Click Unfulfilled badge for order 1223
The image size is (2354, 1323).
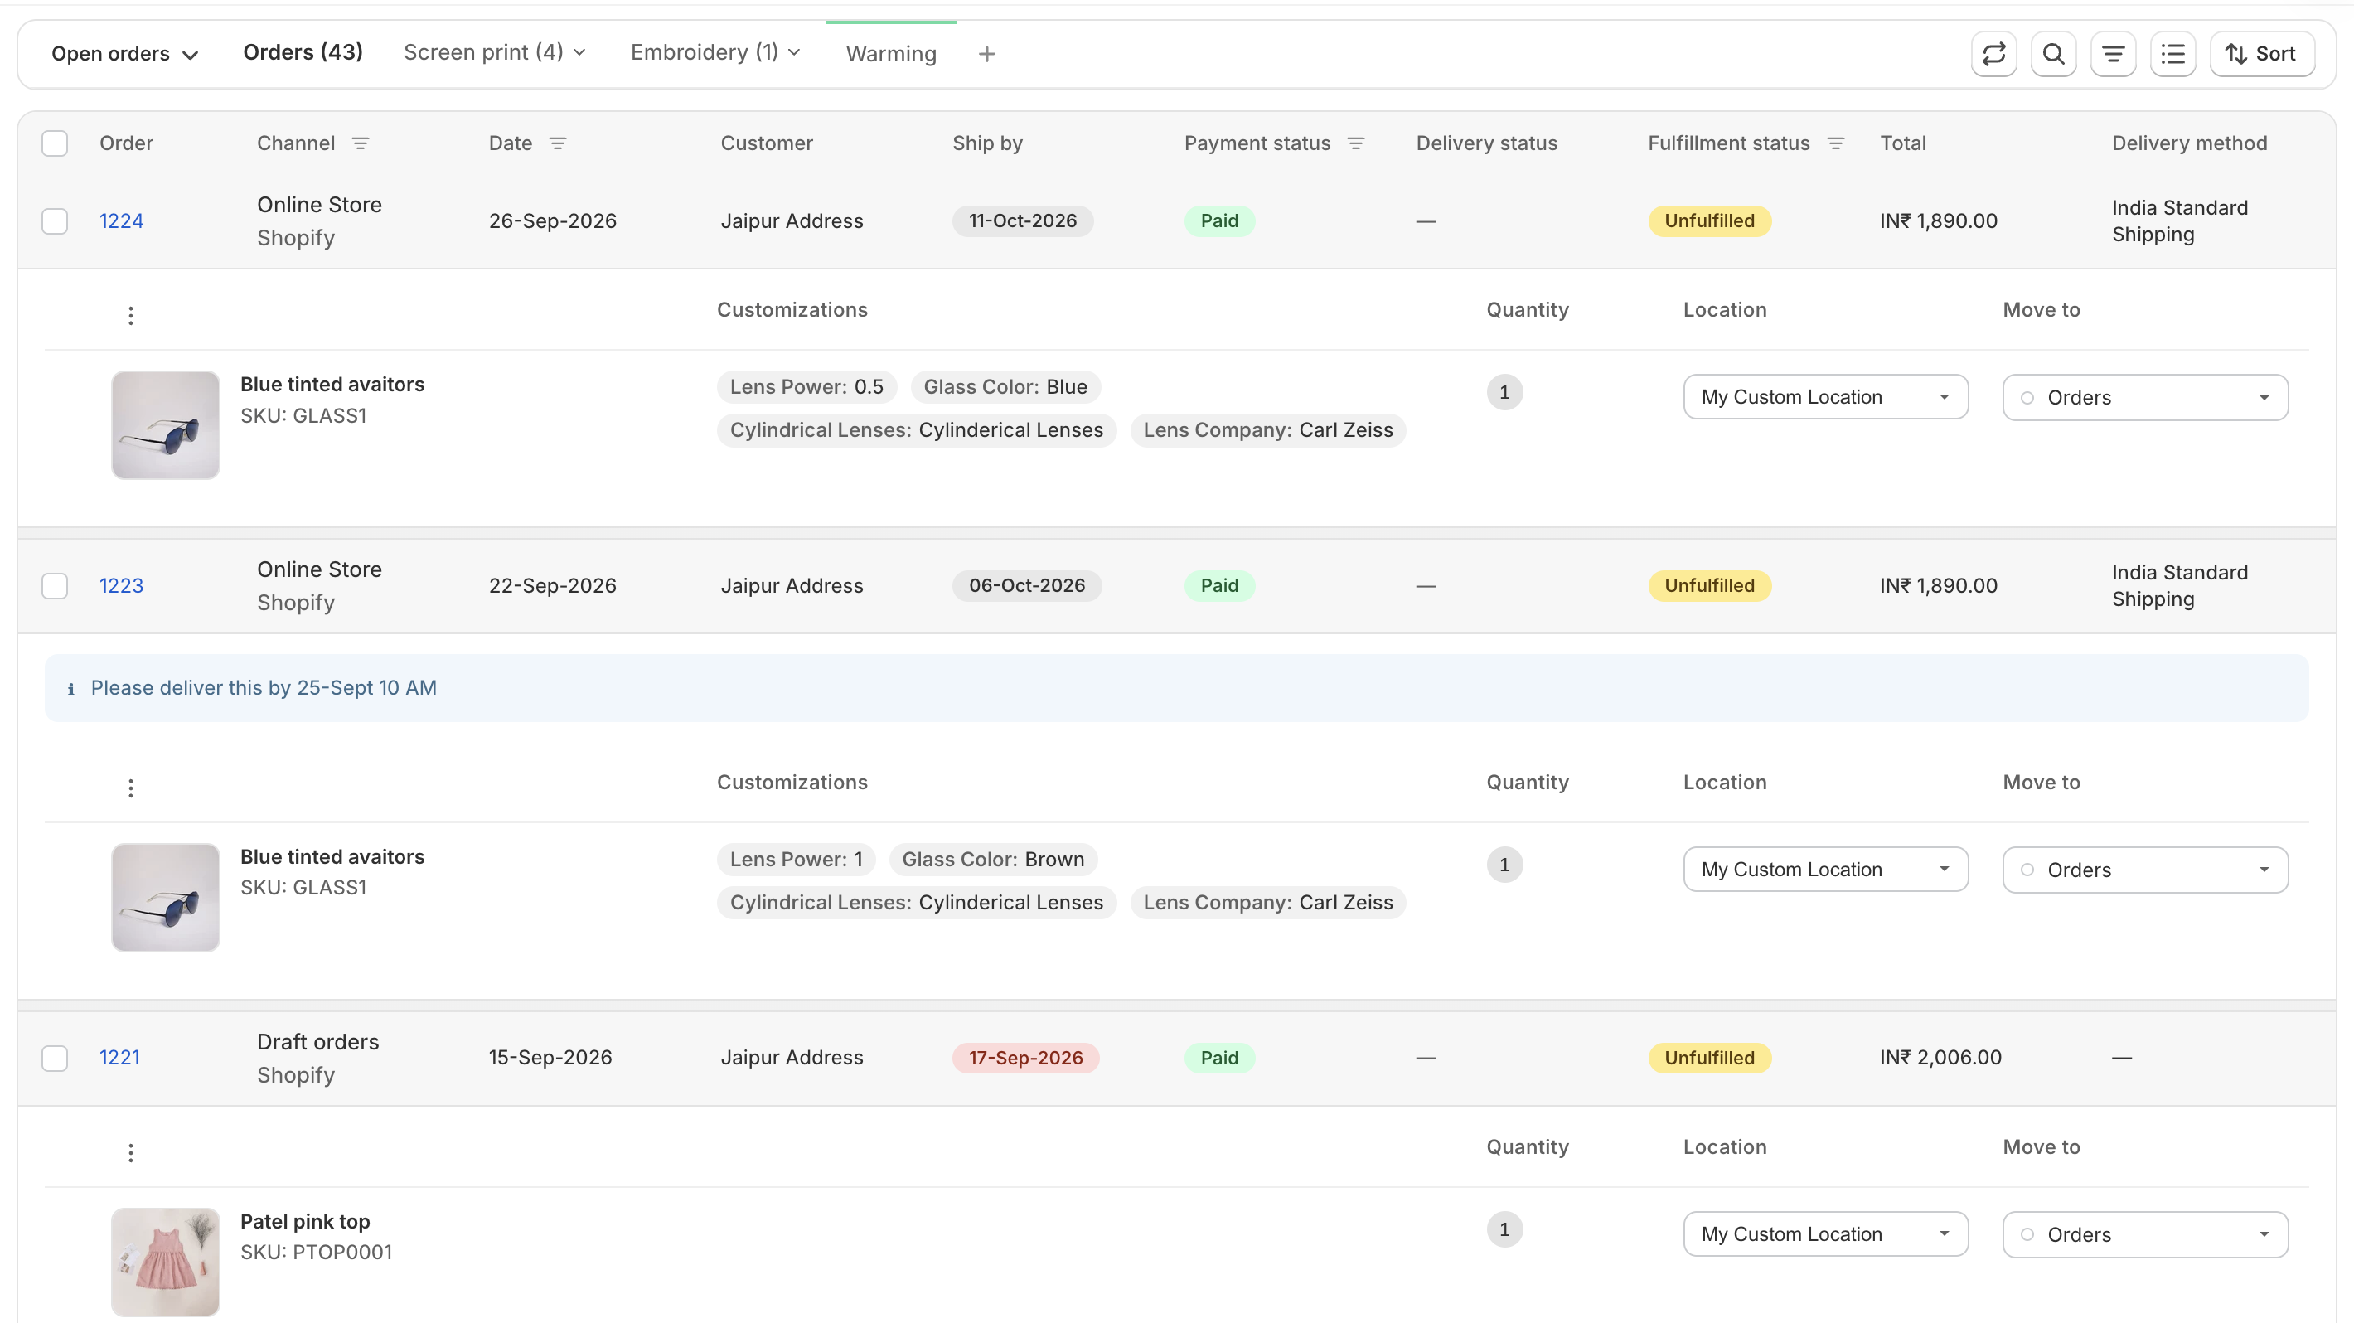click(x=1709, y=586)
